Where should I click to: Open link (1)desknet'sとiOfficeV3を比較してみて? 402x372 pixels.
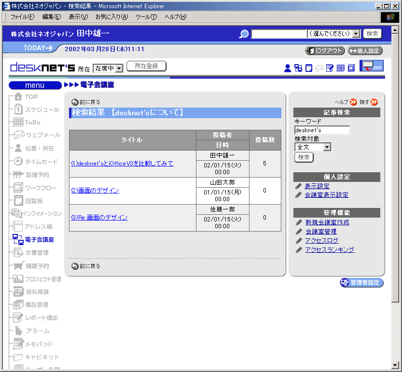122,163
